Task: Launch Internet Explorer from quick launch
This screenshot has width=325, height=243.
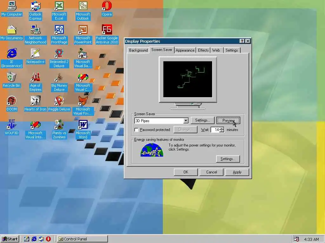Action: click(x=34, y=239)
